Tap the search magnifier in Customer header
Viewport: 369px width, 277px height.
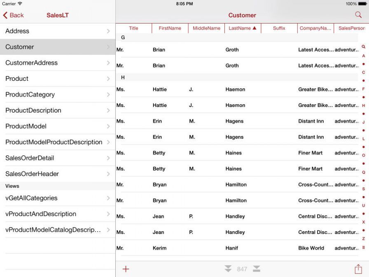[x=358, y=15]
